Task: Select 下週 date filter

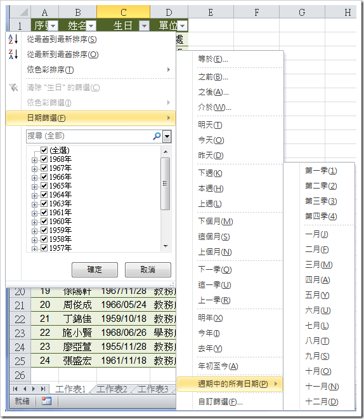Action: pos(230,173)
